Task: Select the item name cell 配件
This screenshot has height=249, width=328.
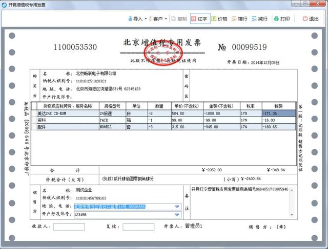Action: pos(68,127)
